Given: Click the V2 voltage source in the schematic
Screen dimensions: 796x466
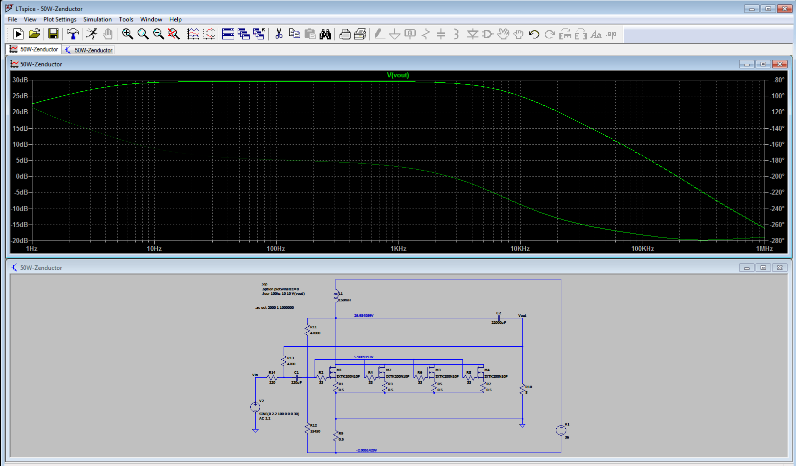Looking at the screenshot, I should 255,407.
